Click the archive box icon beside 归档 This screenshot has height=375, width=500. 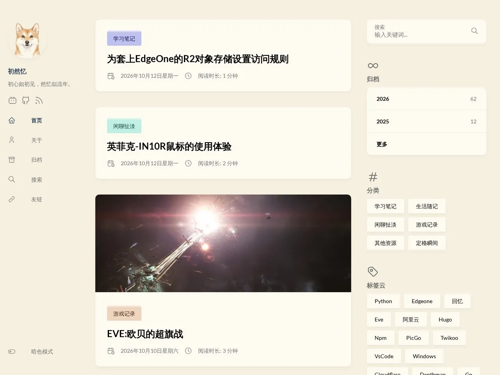pos(12,160)
